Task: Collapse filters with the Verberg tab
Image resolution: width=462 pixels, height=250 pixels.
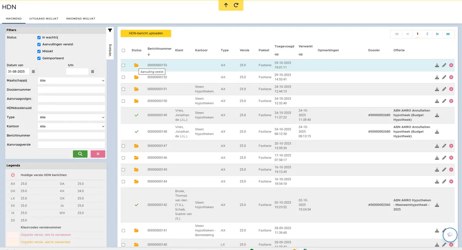Action: (110, 50)
